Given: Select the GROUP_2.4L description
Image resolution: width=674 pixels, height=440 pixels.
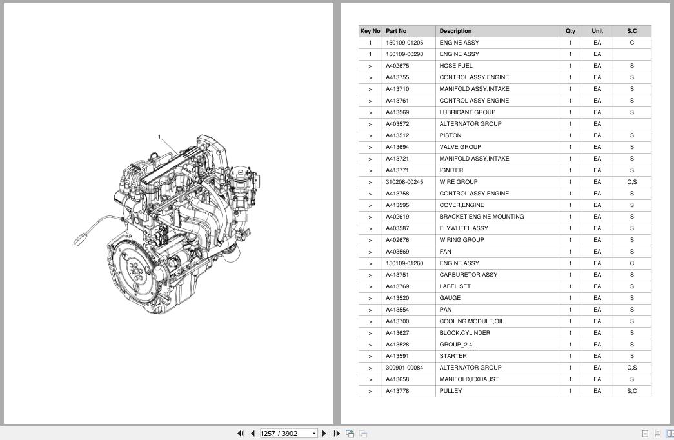Looking at the screenshot, I should 457,345.
